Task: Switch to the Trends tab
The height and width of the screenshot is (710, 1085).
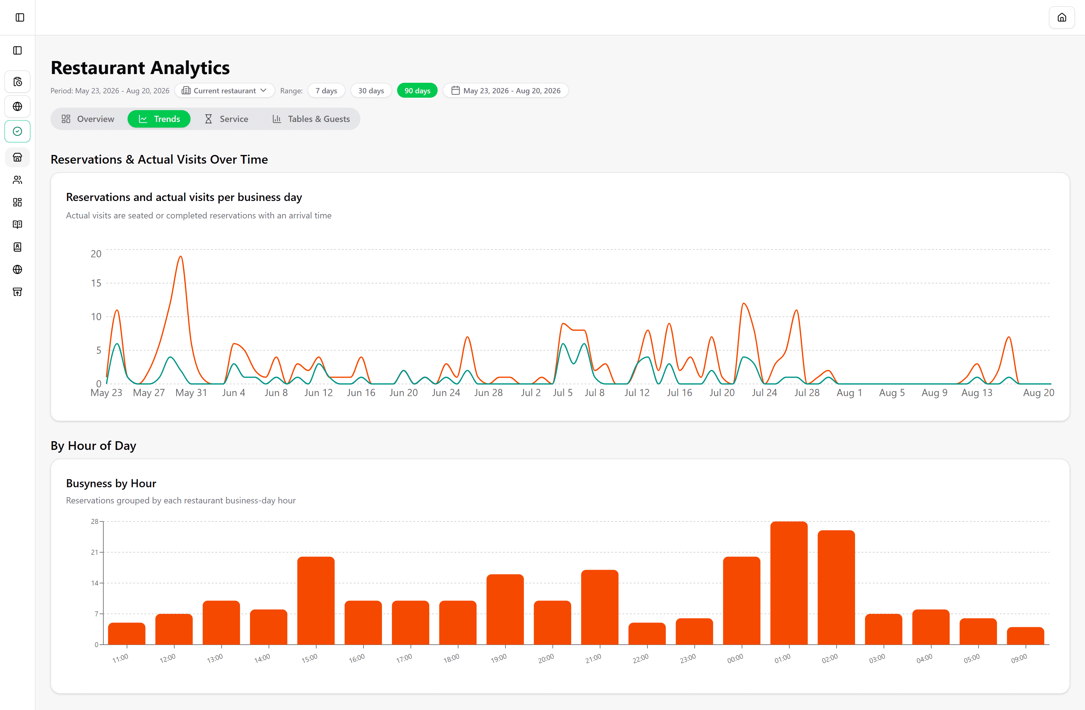Action: (159, 119)
